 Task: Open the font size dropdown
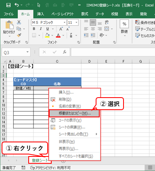[76, 23]
